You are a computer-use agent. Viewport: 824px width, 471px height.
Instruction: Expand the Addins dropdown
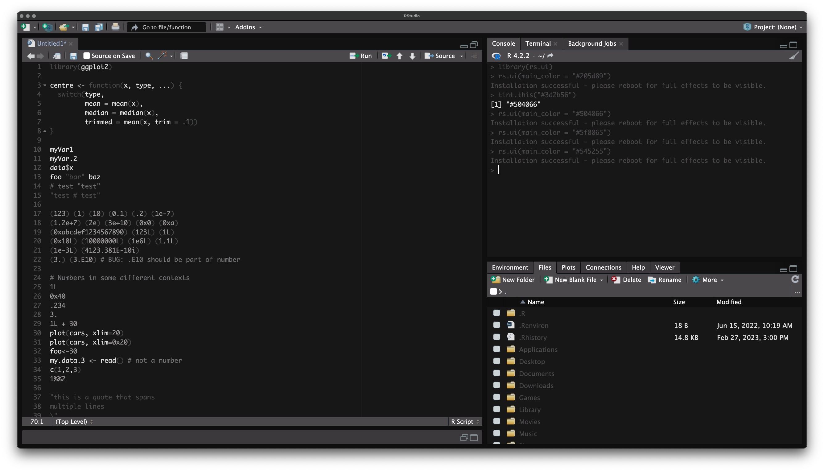pos(248,27)
